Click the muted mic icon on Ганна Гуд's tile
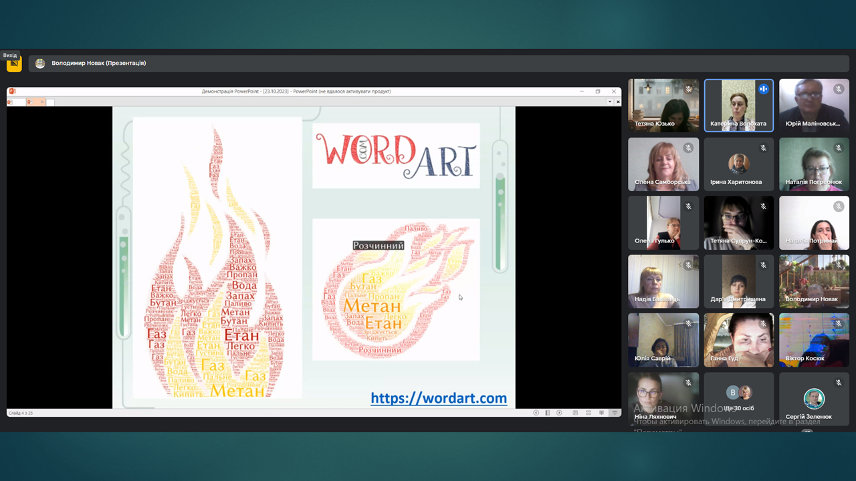Viewport: 856px width, 481px height. click(763, 324)
